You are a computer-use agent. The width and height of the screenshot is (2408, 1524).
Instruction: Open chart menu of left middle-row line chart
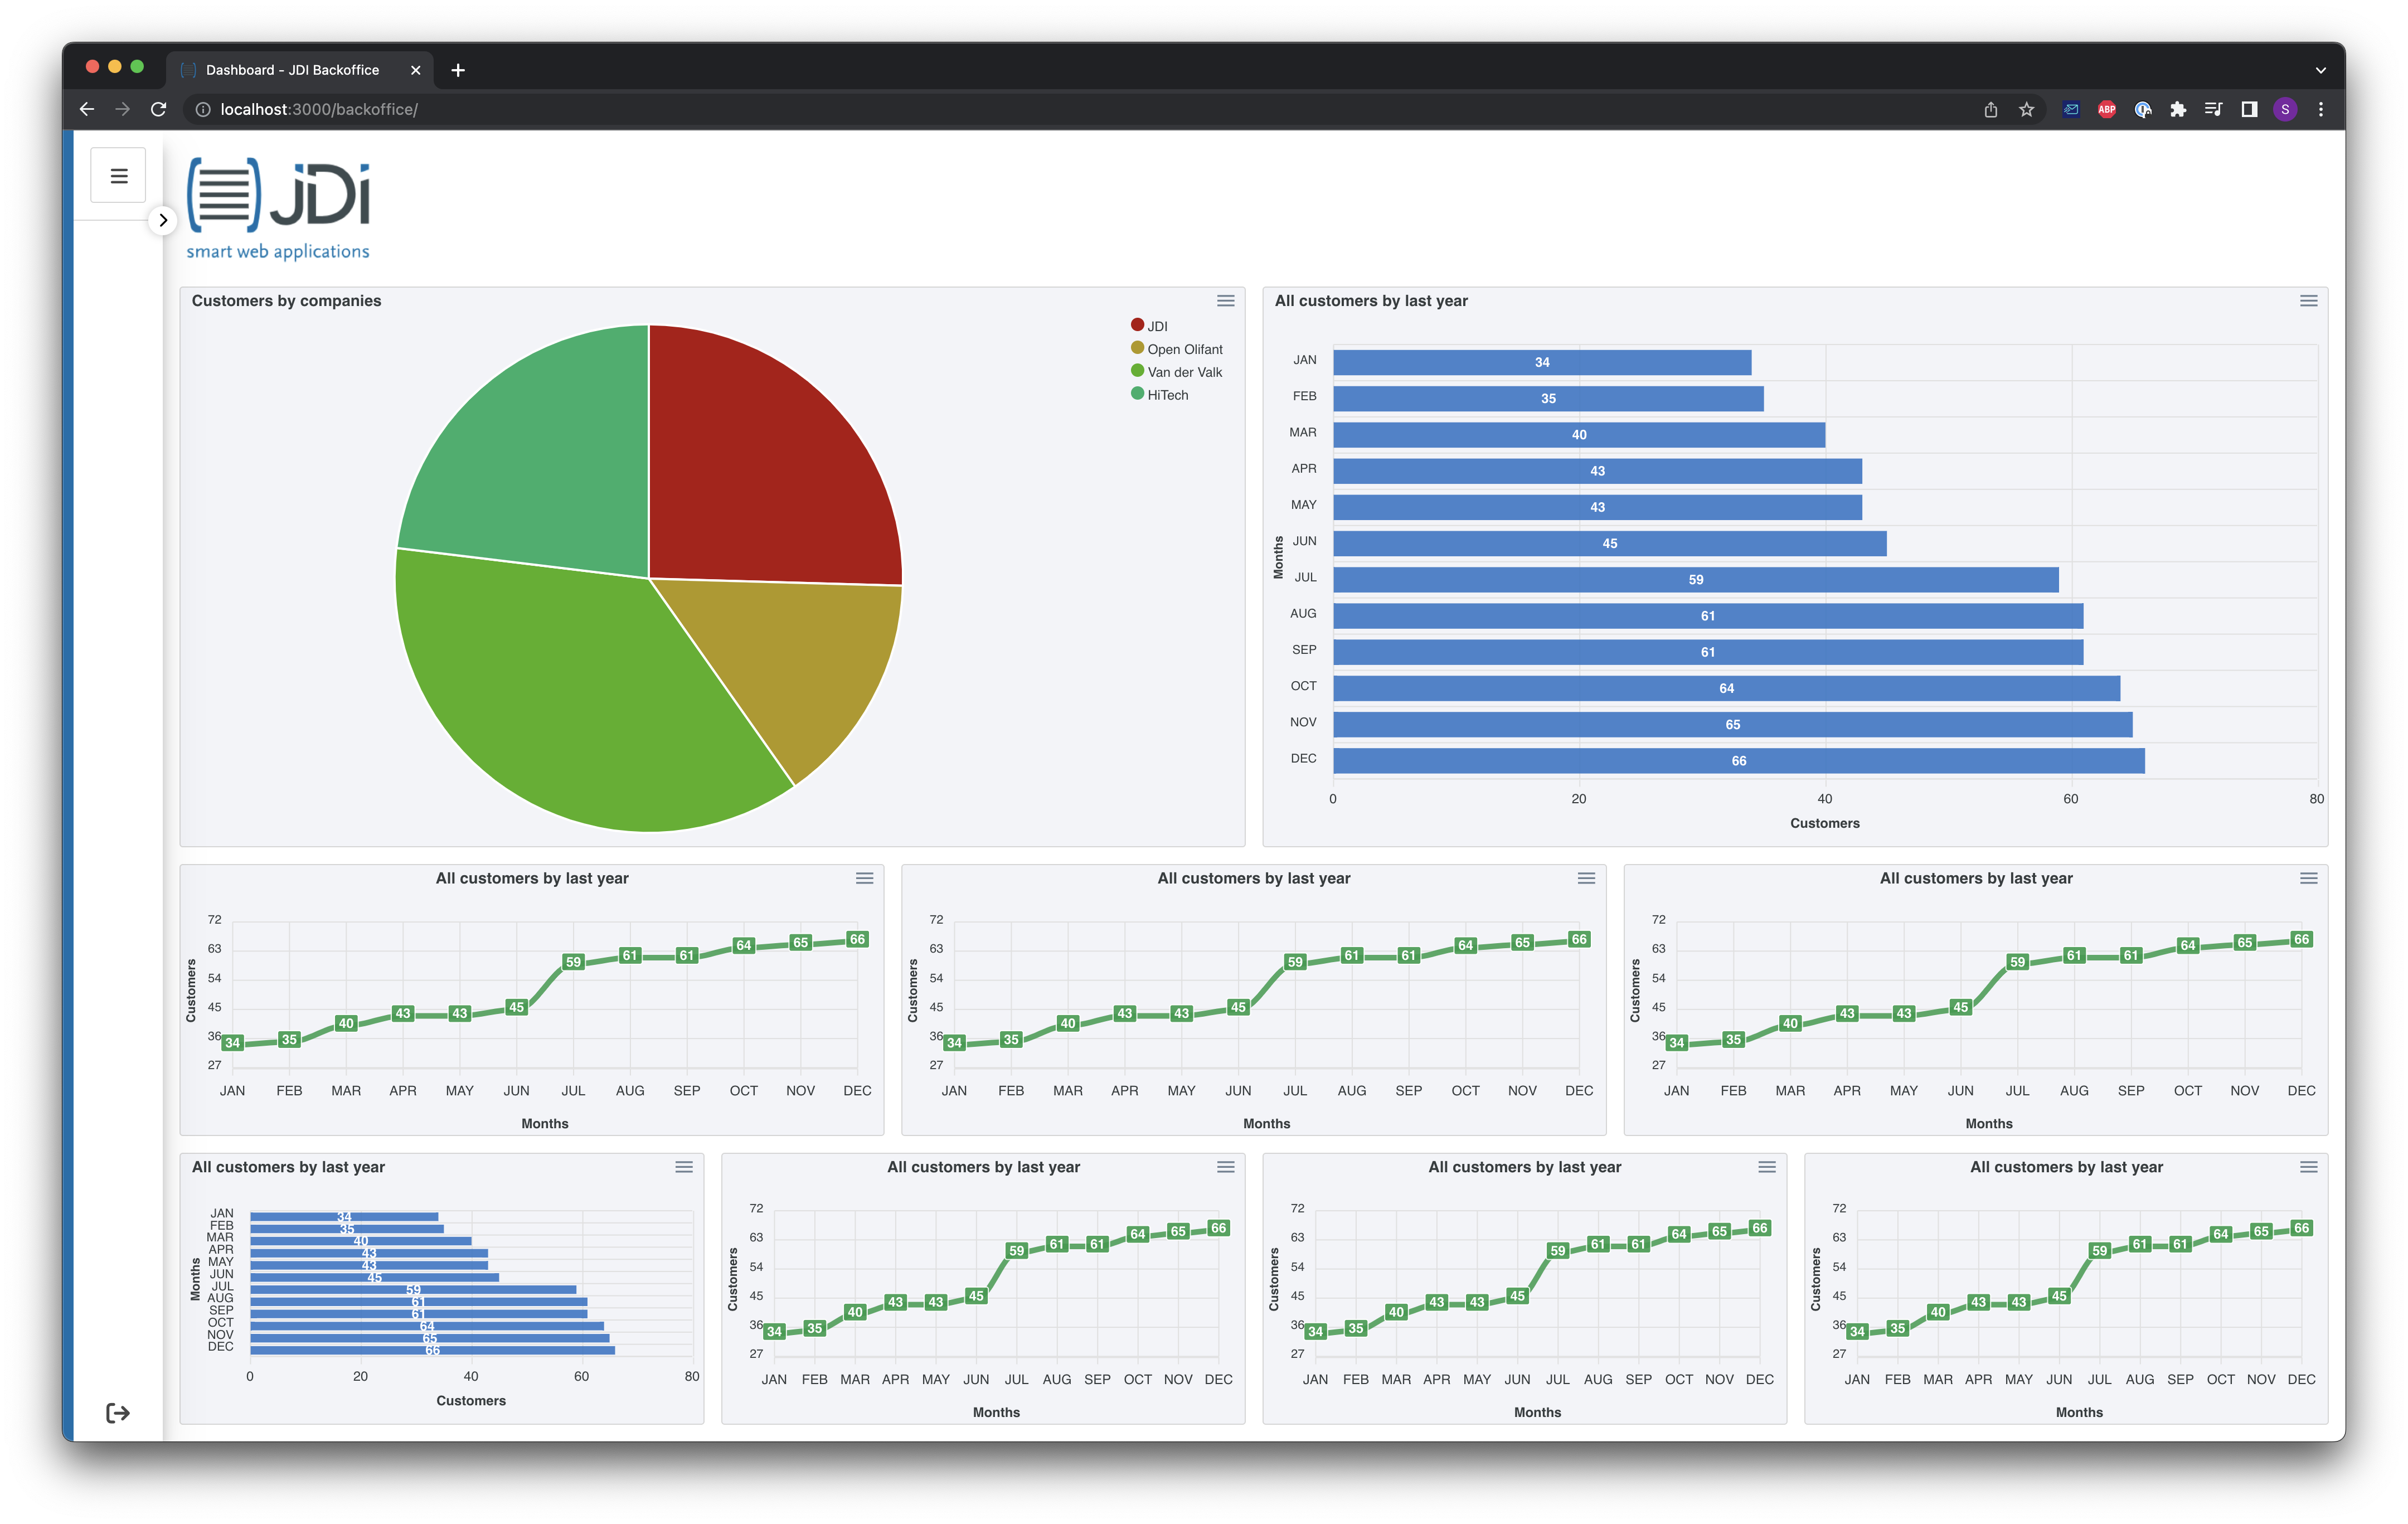864,878
